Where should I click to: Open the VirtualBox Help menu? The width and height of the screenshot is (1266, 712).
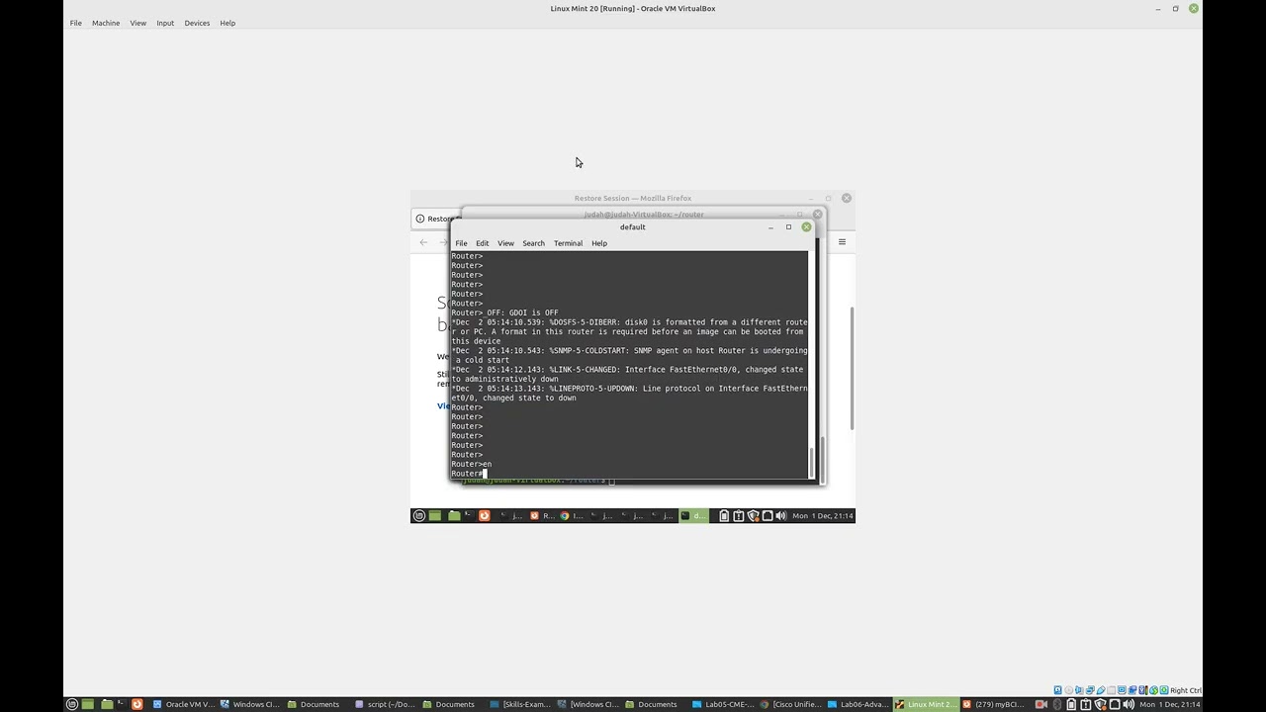(x=227, y=23)
